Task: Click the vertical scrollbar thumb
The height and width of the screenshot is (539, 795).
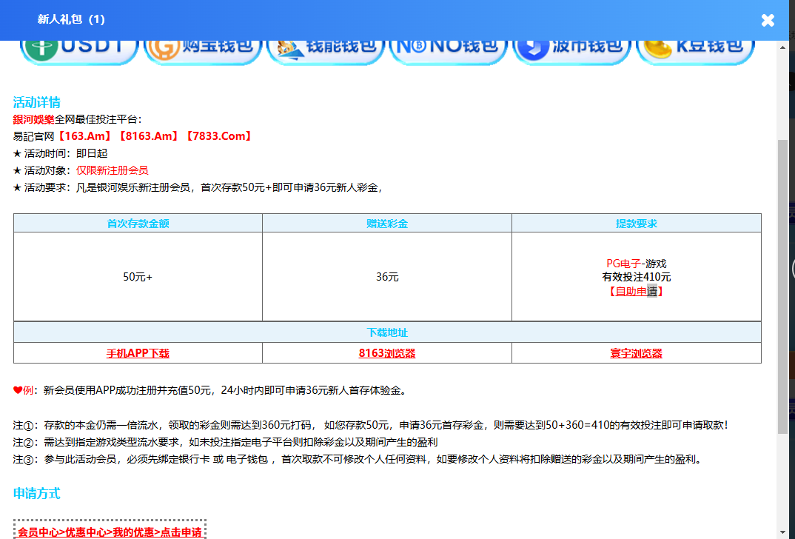Action: click(x=783, y=285)
